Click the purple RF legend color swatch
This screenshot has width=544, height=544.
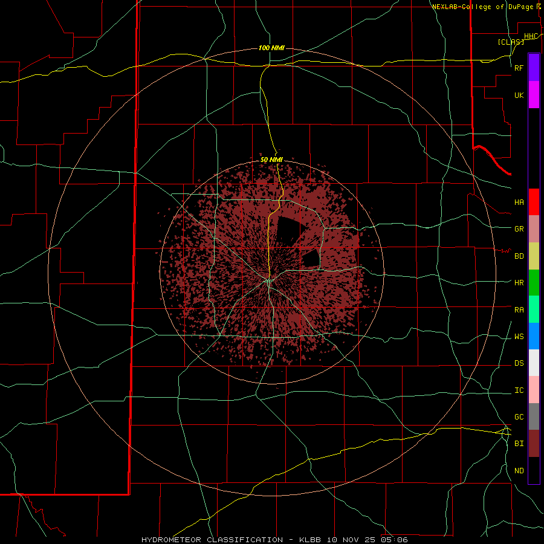point(534,68)
